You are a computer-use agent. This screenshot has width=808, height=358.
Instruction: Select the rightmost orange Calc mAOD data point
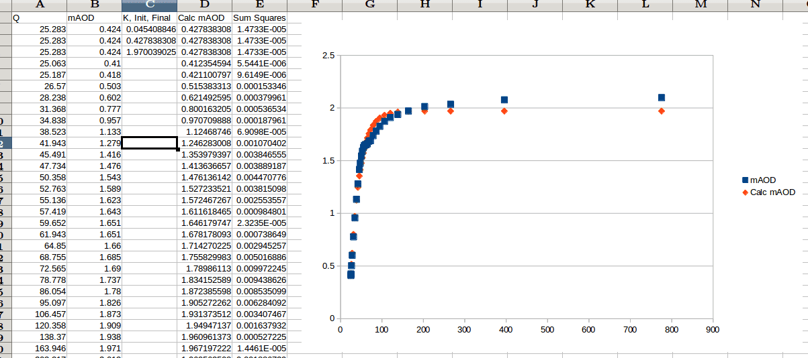(x=662, y=111)
